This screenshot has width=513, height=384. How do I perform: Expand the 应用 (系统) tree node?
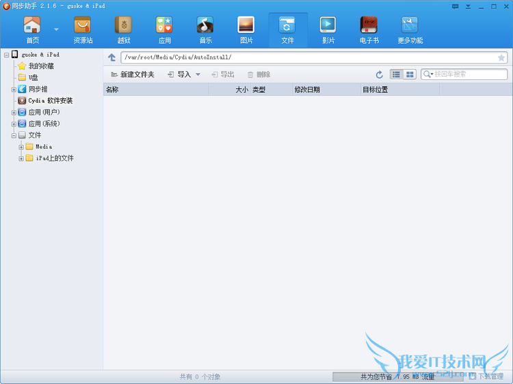click(14, 124)
